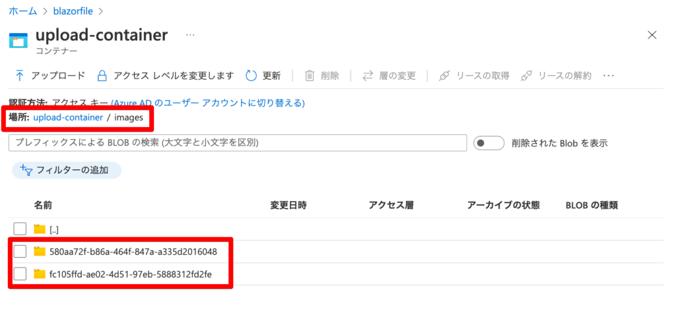
Task: Go to the ホーム breadcrumb link
Action: [23, 11]
